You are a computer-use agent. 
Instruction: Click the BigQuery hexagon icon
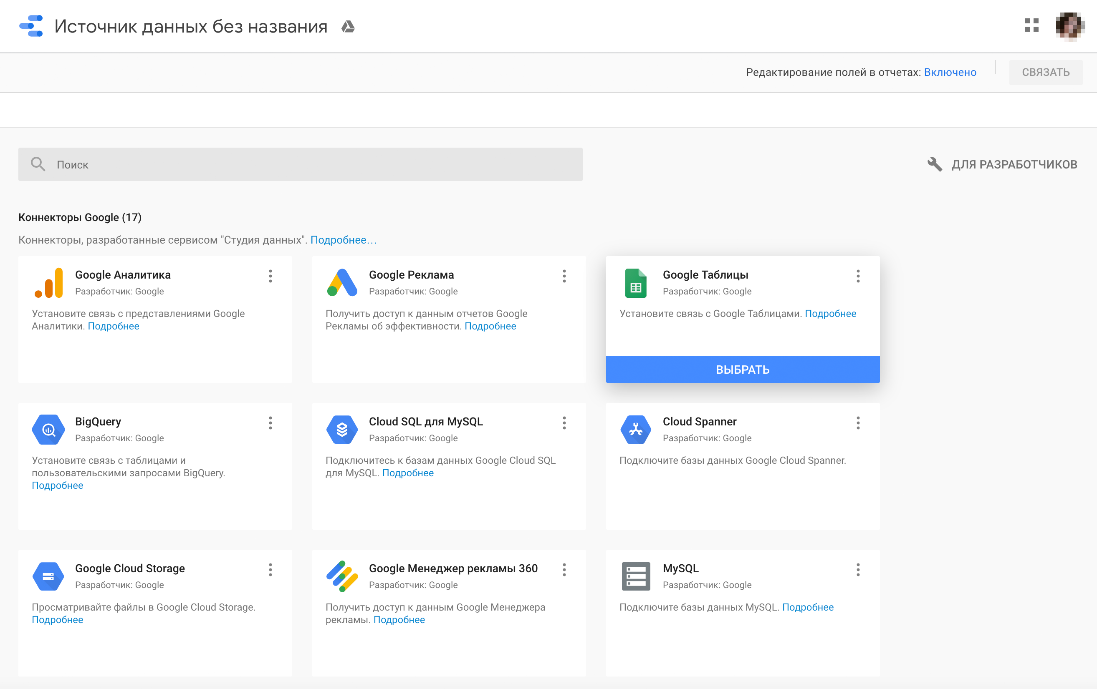[x=48, y=430]
